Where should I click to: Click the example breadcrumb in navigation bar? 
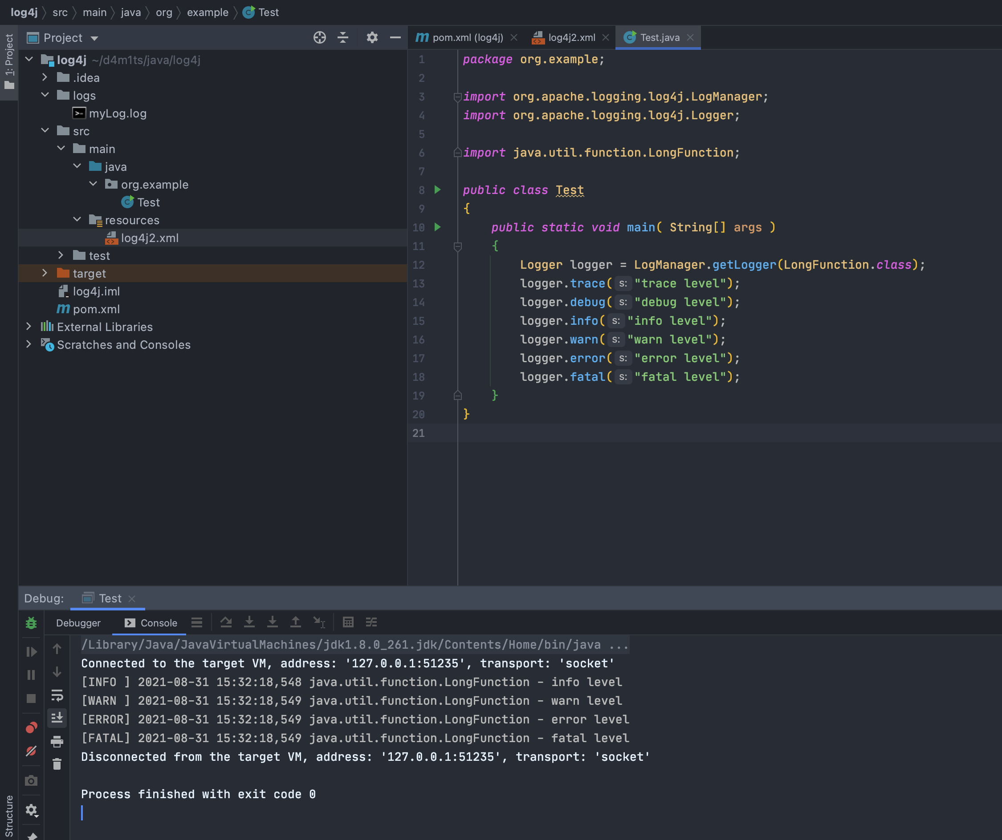(x=208, y=12)
